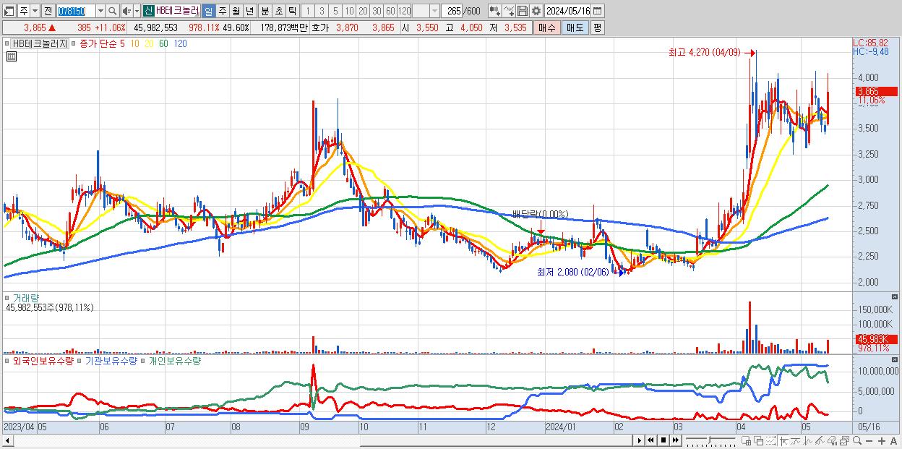Click the 매도 (sell) button
902x449 pixels.
[x=575, y=27]
